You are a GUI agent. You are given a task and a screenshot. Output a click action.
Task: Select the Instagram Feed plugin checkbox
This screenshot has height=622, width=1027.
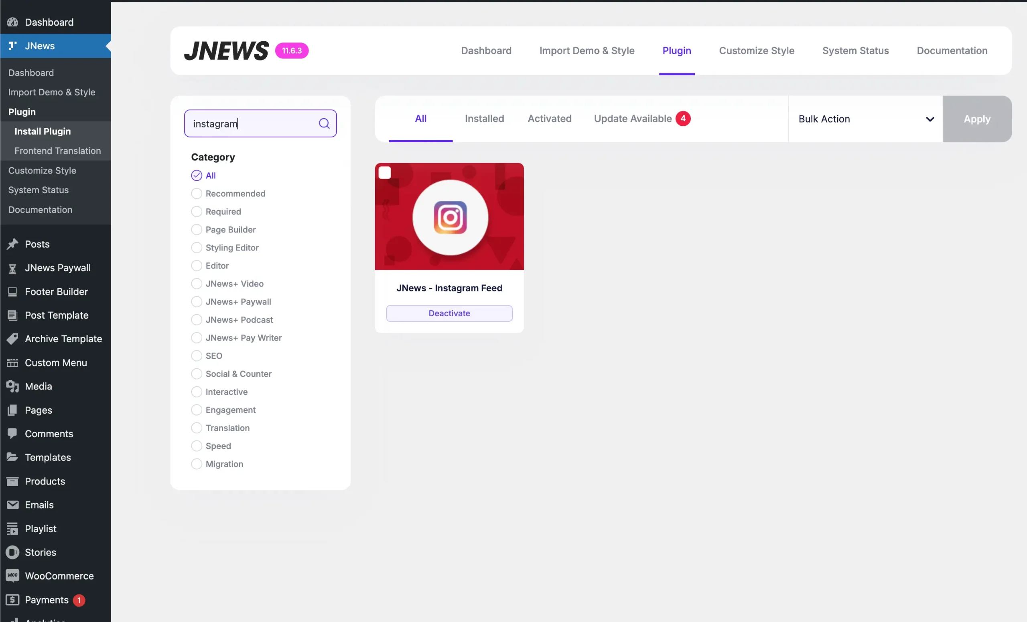coord(385,173)
